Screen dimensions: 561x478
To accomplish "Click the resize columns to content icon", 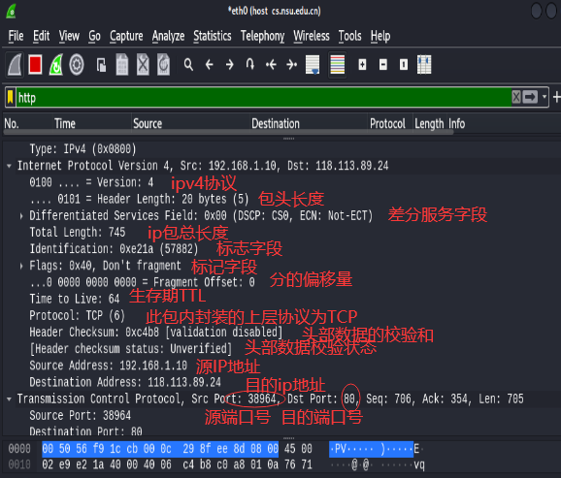I will click(424, 65).
